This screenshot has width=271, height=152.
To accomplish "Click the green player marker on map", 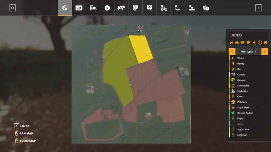I will [139, 31].
